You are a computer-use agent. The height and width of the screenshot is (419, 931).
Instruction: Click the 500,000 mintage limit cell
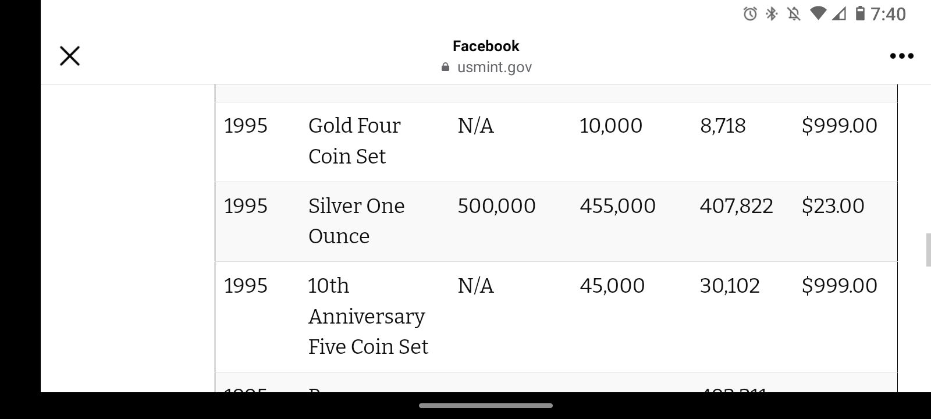496,206
